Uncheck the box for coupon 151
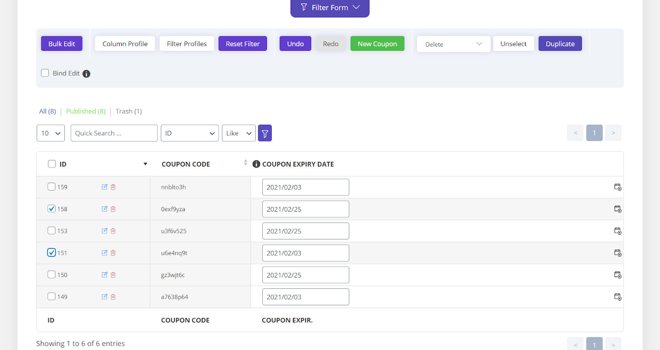Screen dimensions: 660x350 click(52, 252)
